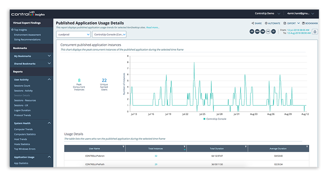Open the Logon Duration report
330x176 pixels.
pyautogui.click(x=22, y=110)
